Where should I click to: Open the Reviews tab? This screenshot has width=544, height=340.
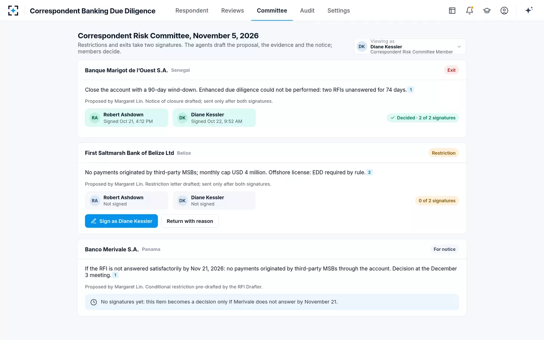233,11
